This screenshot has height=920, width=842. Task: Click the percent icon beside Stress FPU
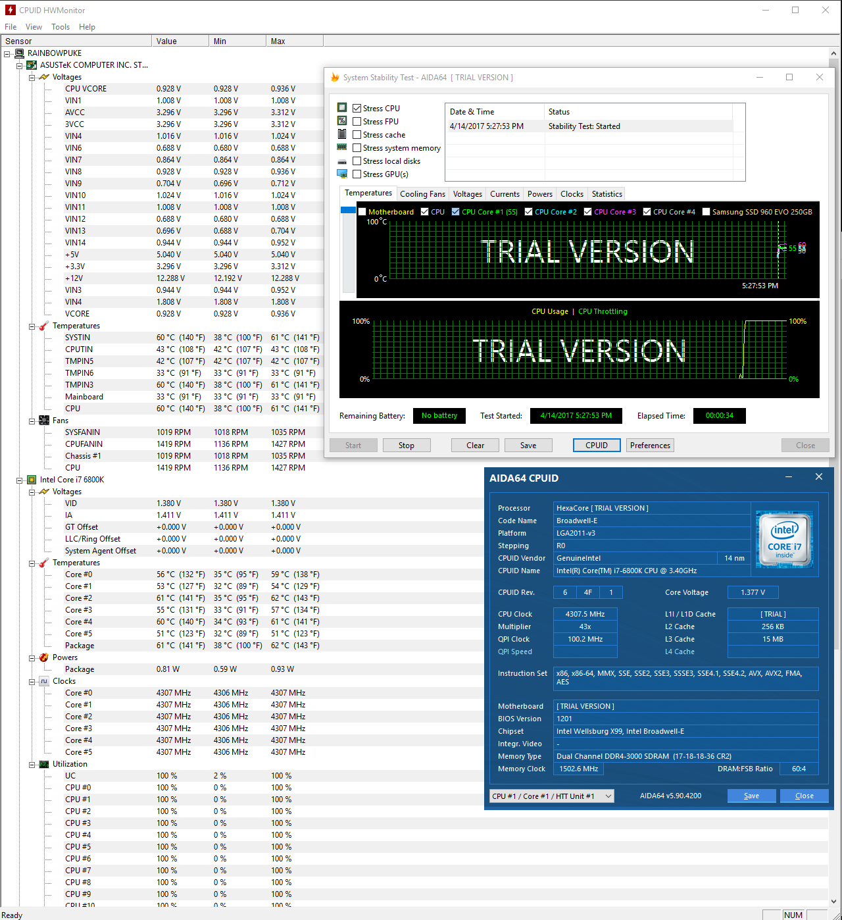(342, 120)
